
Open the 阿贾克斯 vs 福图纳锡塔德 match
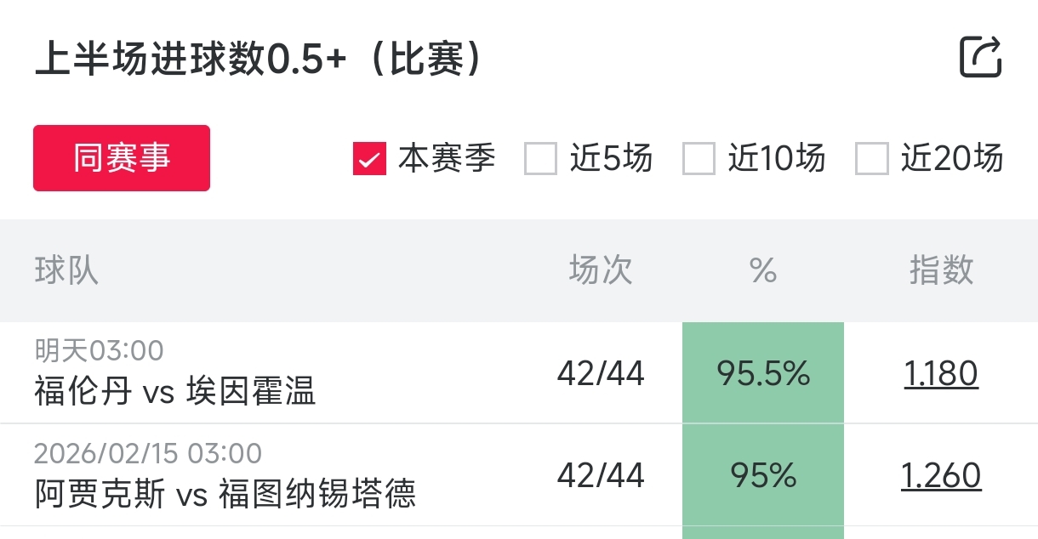tap(225, 494)
